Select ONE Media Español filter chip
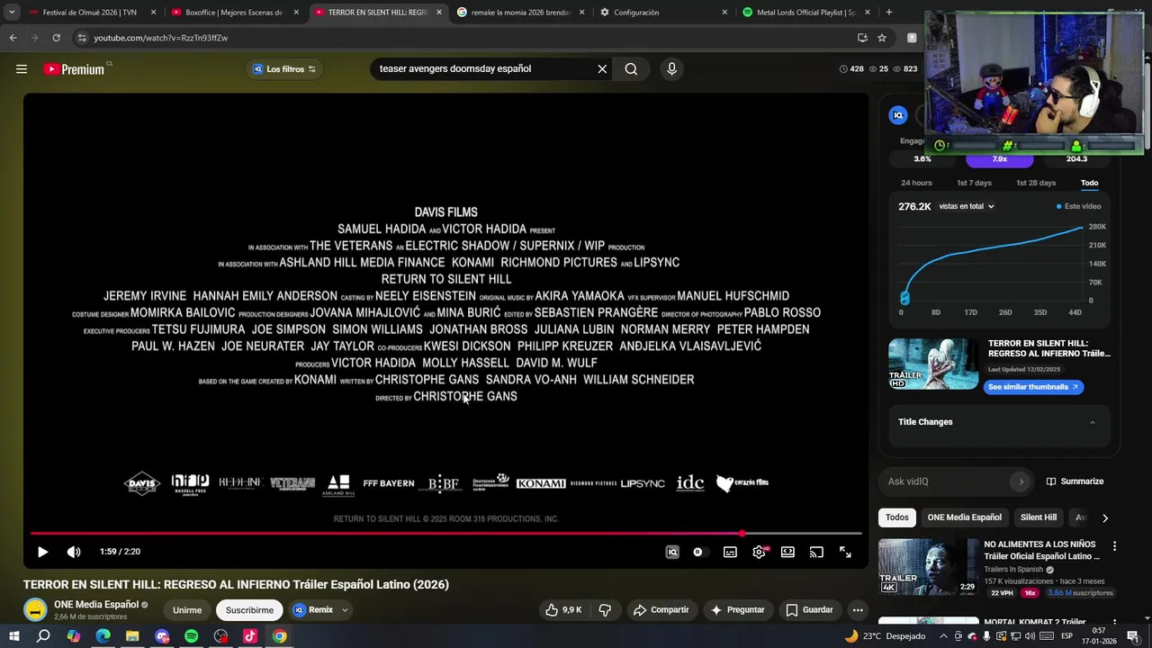The height and width of the screenshot is (648, 1152). [x=964, y=517]
